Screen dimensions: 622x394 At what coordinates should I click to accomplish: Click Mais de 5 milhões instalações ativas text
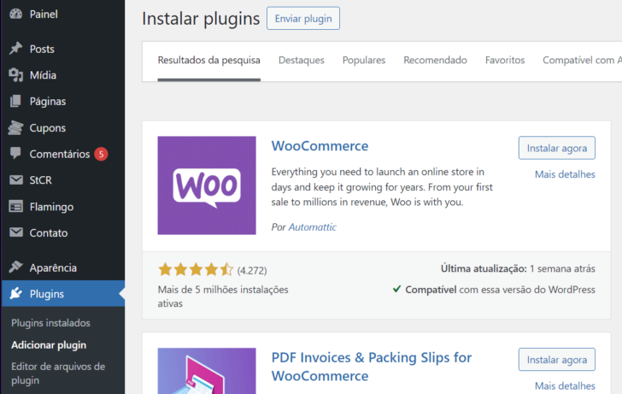223,297
